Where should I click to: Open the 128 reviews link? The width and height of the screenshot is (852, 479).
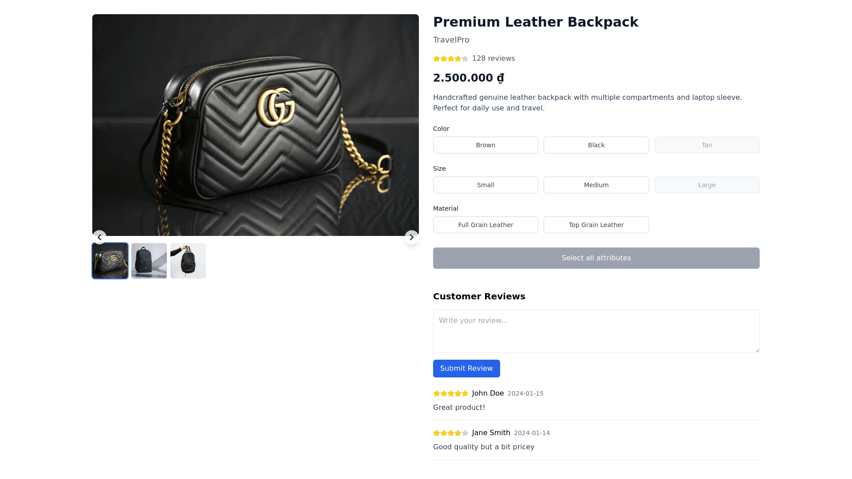[x=493, y=59]
